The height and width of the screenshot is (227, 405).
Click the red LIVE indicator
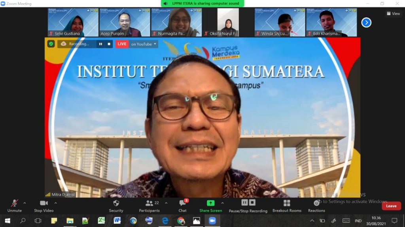click(122, 44)
